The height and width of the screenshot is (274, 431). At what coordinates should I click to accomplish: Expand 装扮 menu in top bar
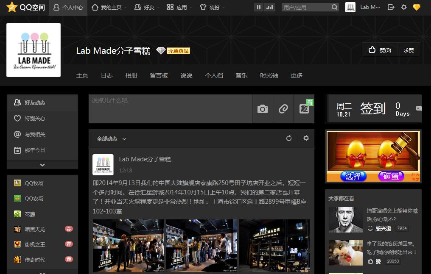212,7
